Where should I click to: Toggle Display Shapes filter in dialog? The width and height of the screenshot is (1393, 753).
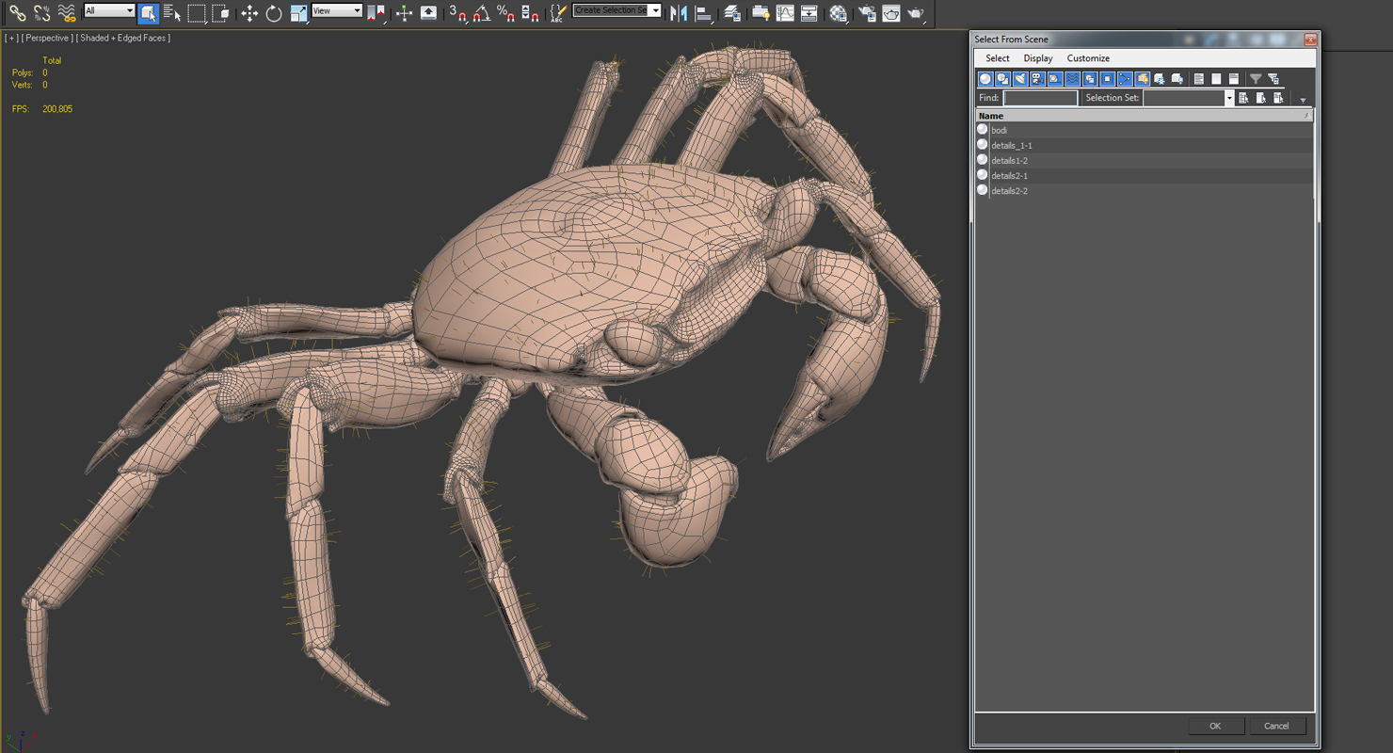pos(1002,79)
